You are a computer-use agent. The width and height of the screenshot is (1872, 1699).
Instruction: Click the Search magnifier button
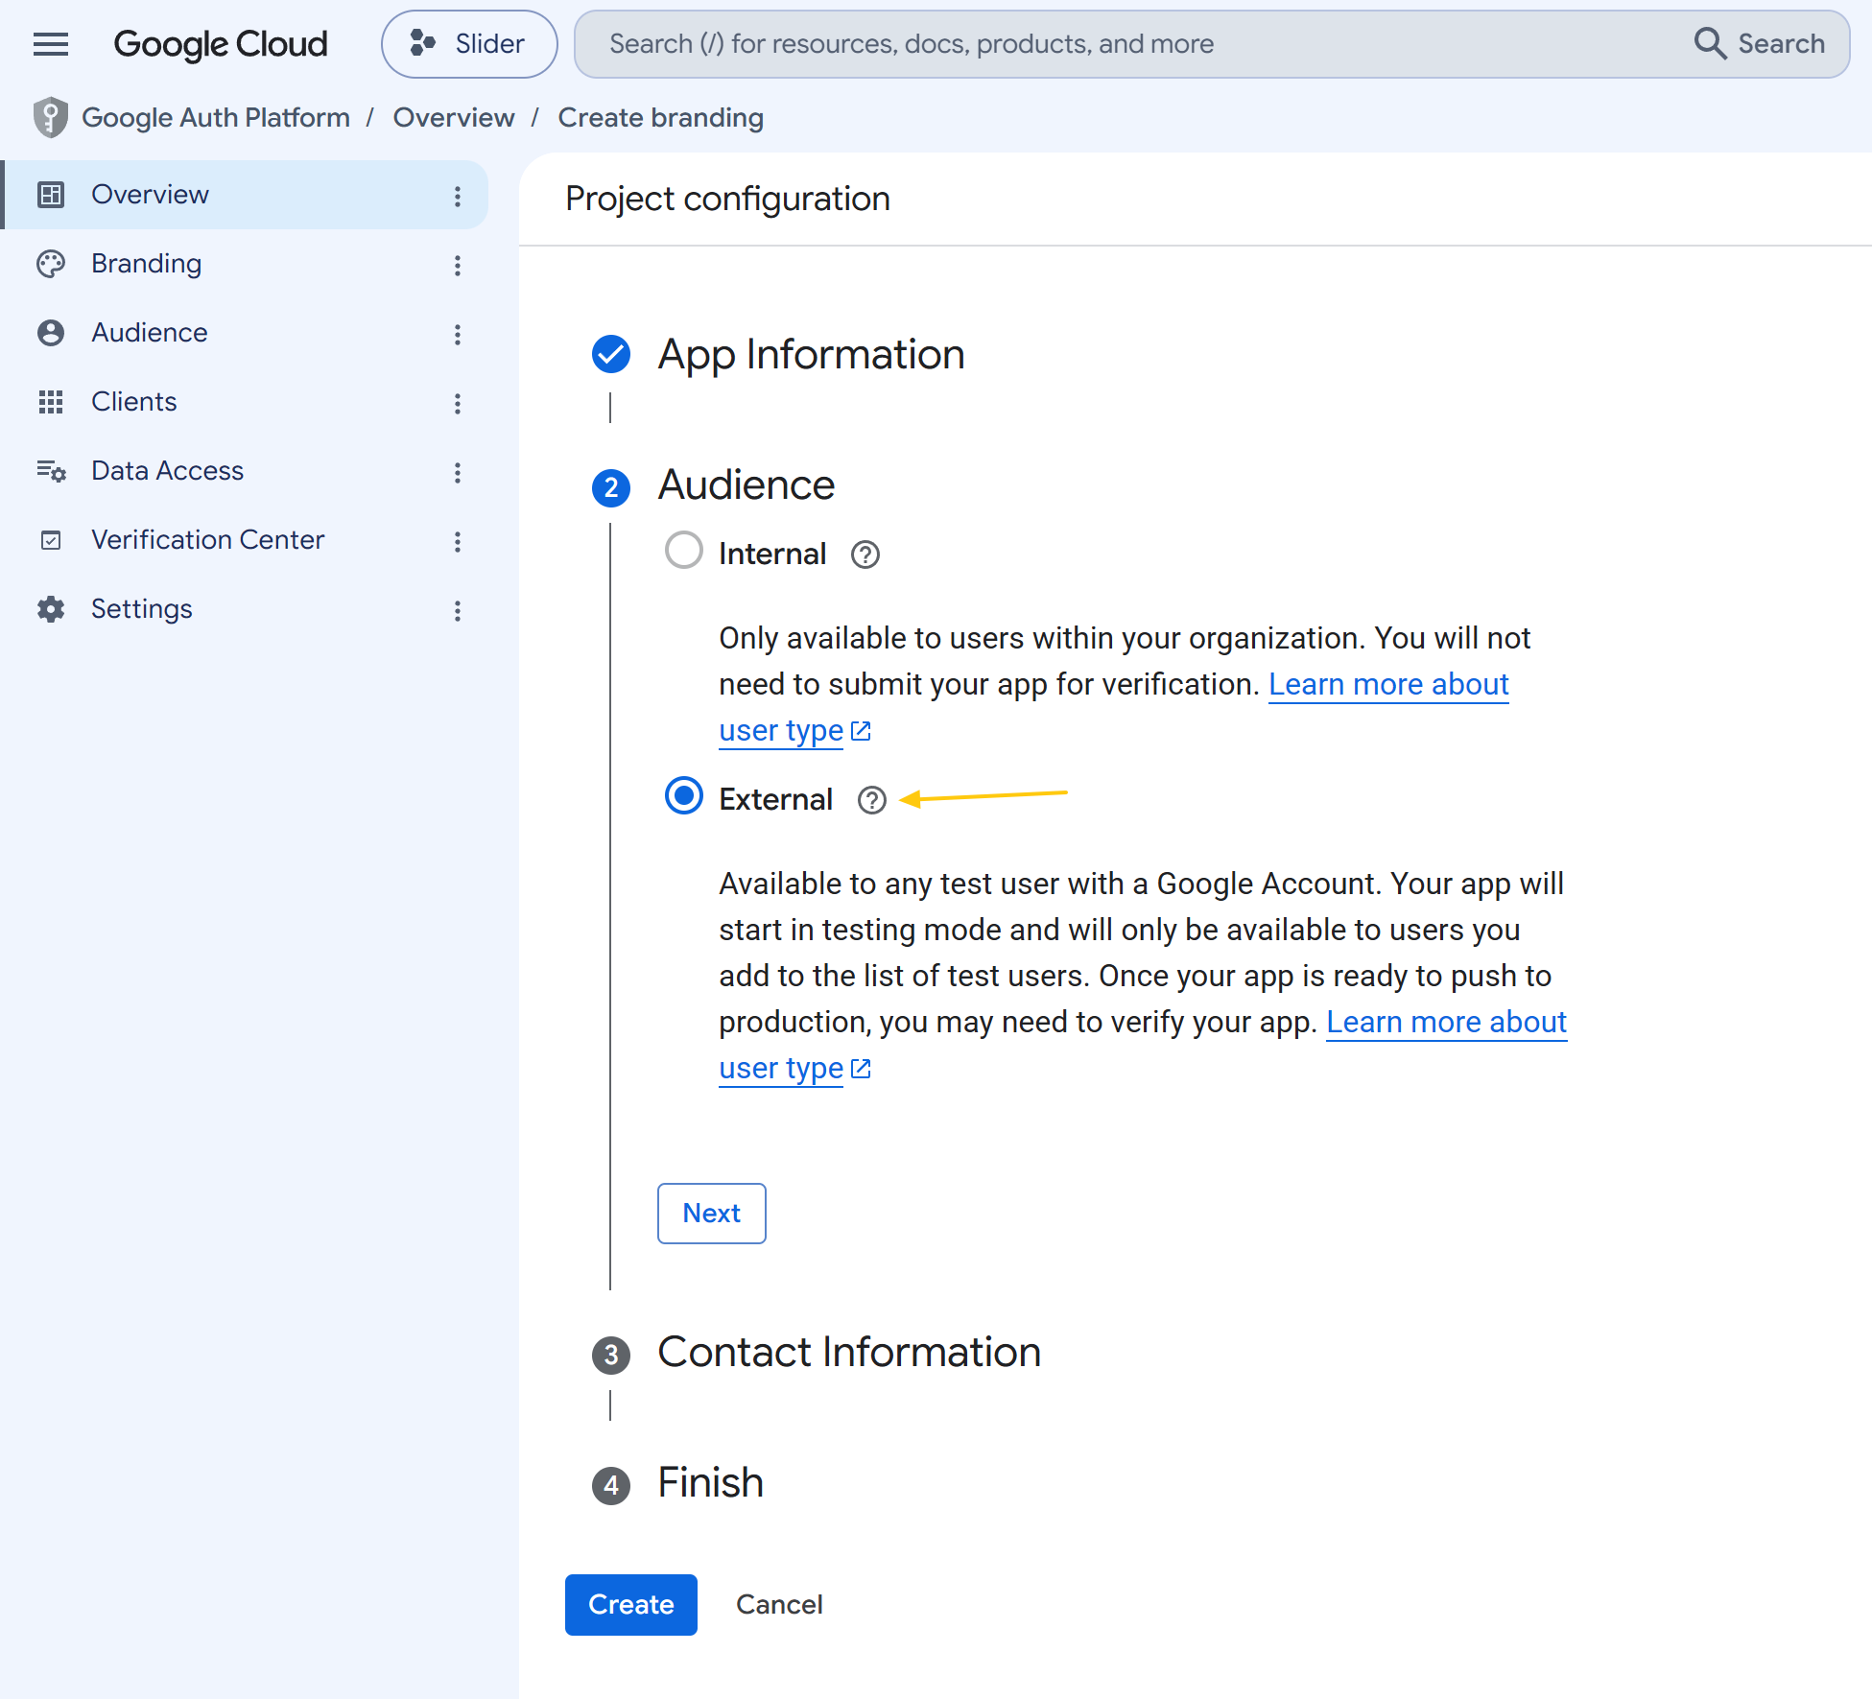click(x=1760, y=44)
